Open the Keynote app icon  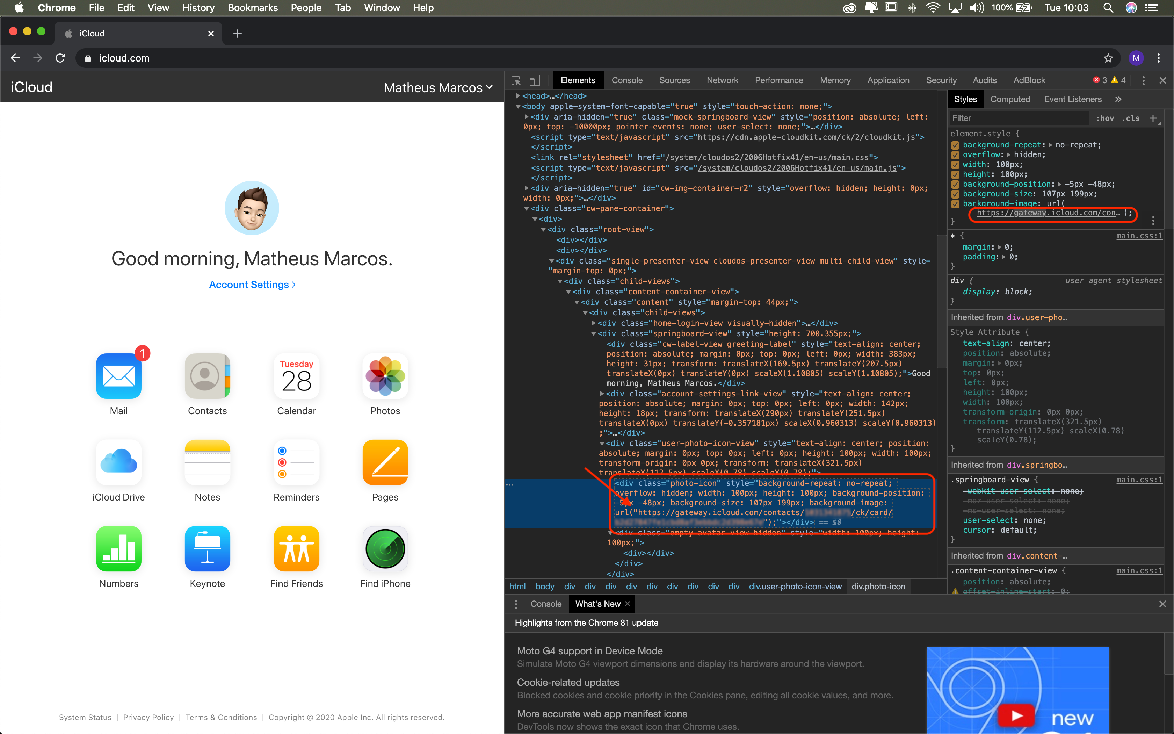pyautogui.click(x=207, y=549)
